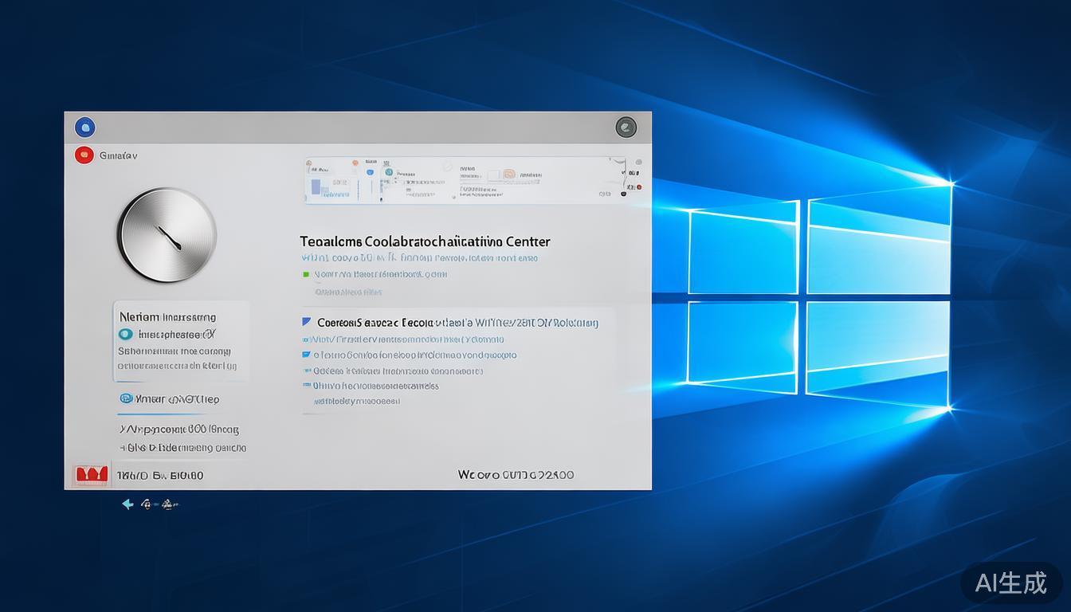
Task: Click the blue subtitle link under Center heading
Action: [x=419, y=258]
